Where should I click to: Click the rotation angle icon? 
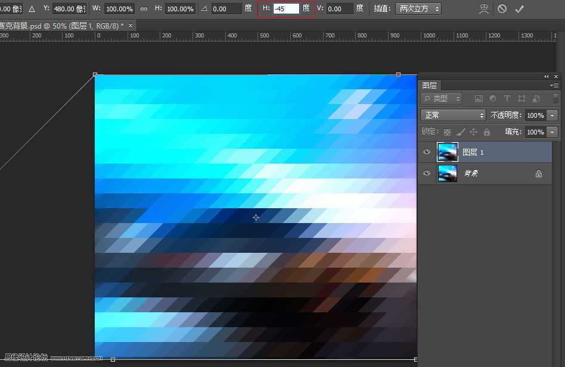(204, 9)
